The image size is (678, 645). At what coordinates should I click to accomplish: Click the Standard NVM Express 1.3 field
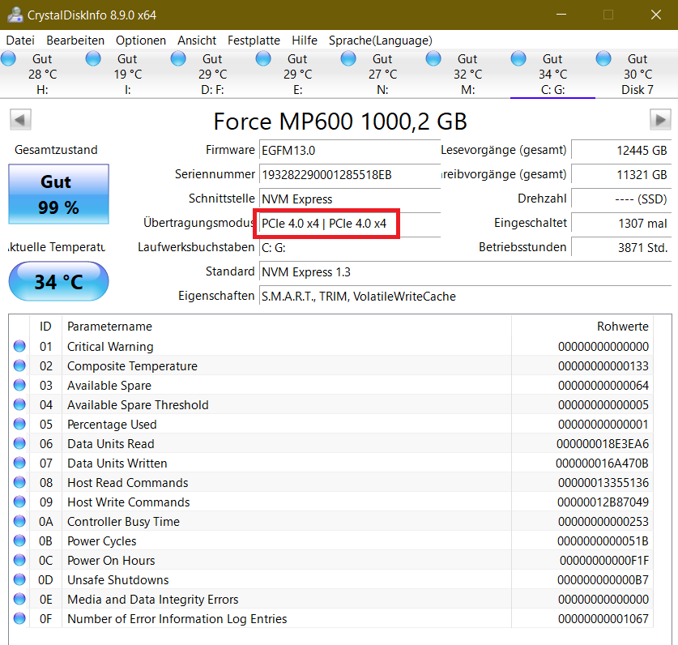(465, 272)
